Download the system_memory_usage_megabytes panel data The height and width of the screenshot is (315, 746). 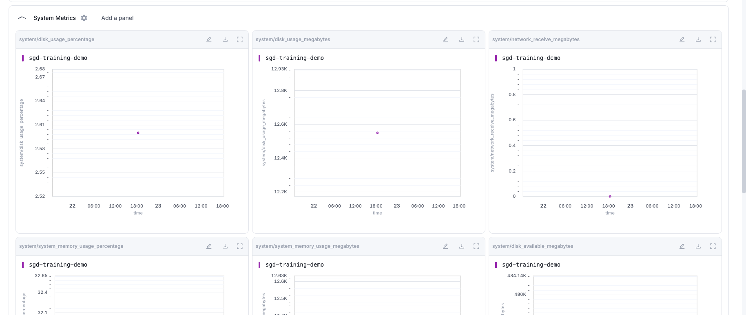tap(462, 246)
